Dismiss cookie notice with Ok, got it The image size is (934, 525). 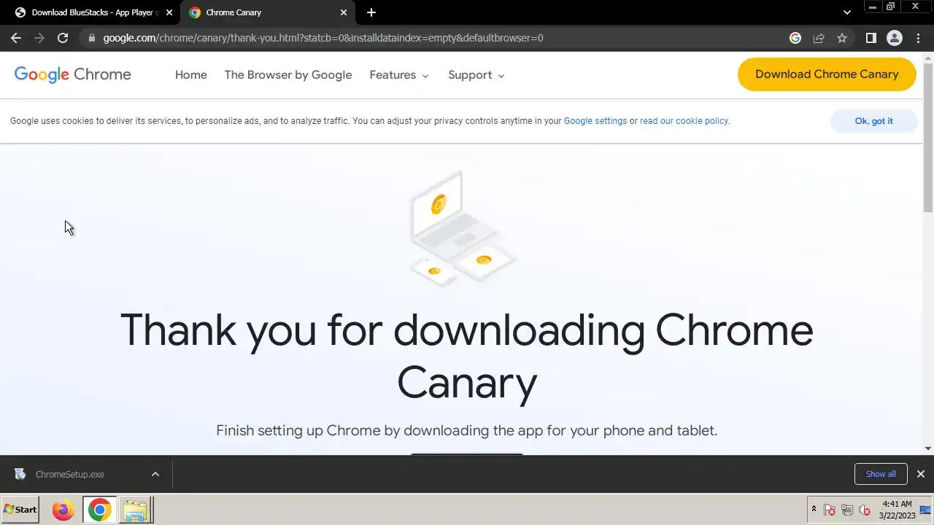click(873, 121)
